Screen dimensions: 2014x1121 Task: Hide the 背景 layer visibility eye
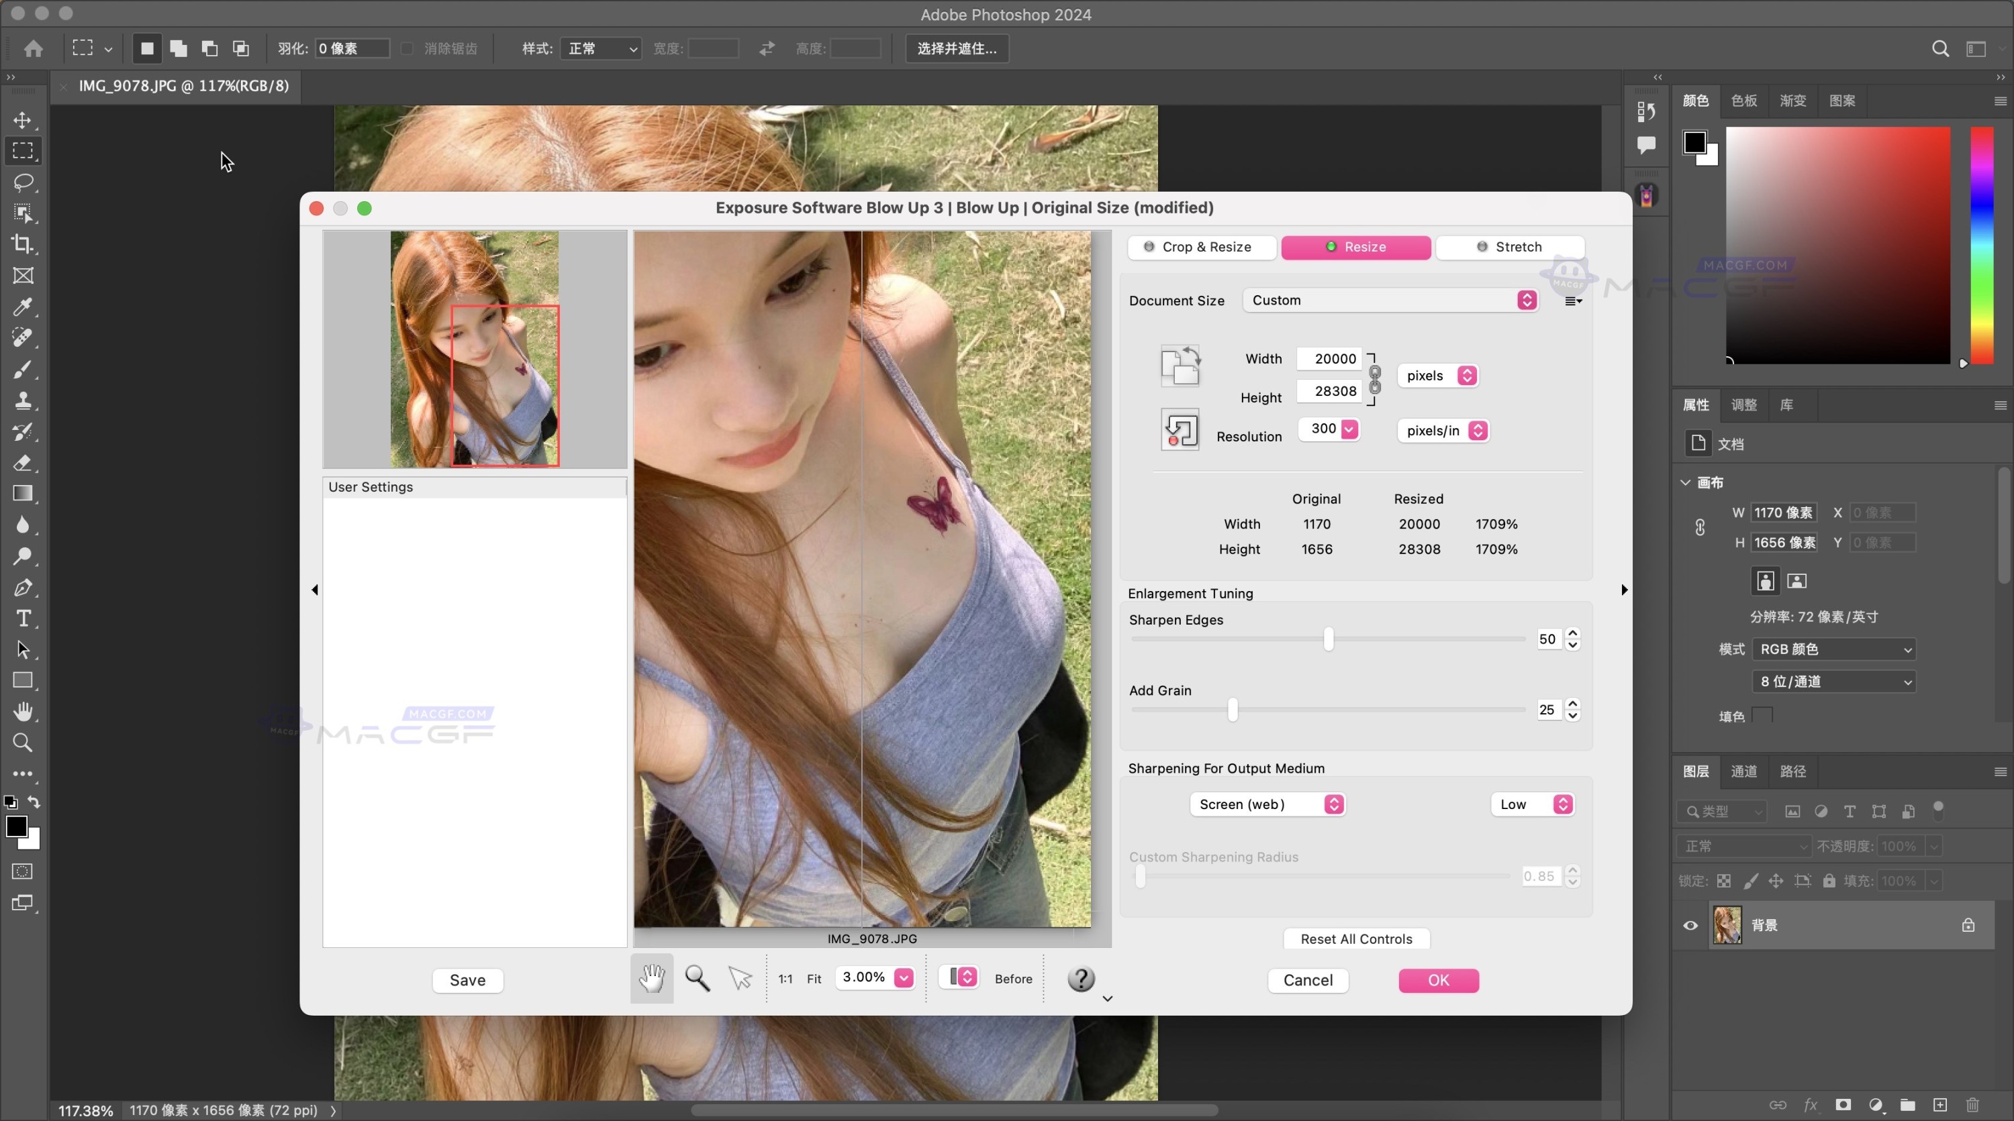[1690, 926]
